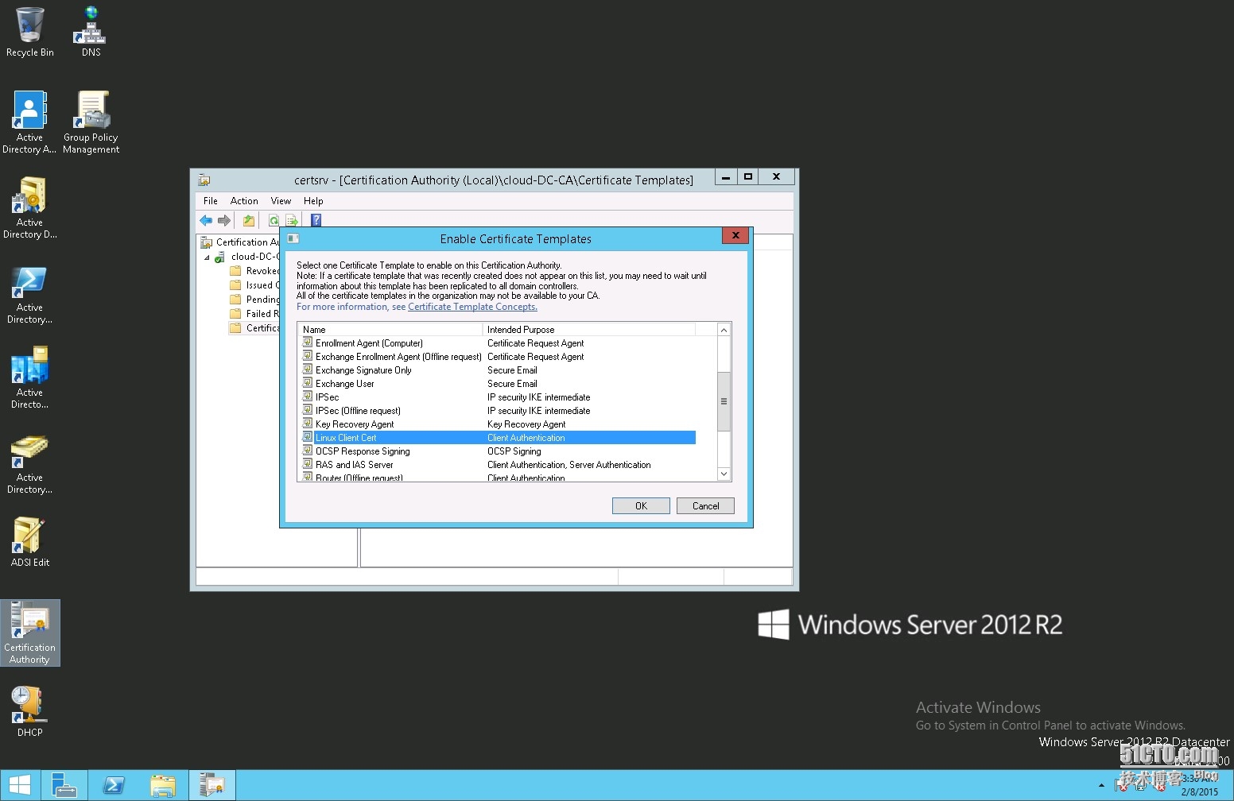This screenshot has width=1234, height=801.
Task: Open the Certificate Template Concepts link
Action: click(472, 307)
